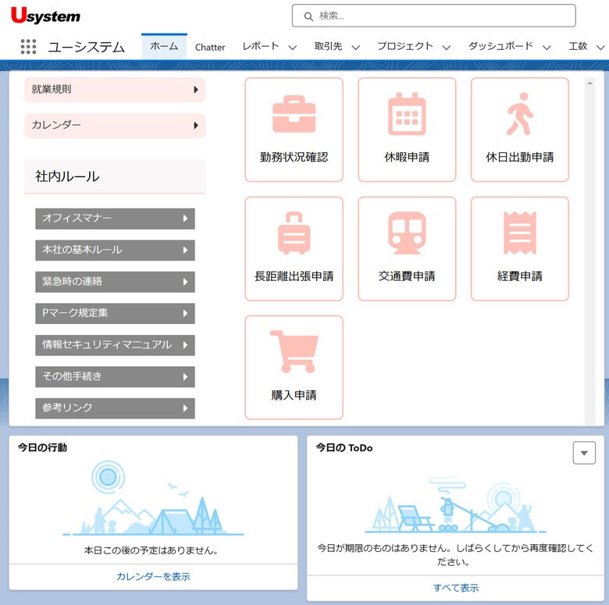609x605 pixels.
Task: Click the 本日この後の予定はありません message
Action: (x=151, y=550)
